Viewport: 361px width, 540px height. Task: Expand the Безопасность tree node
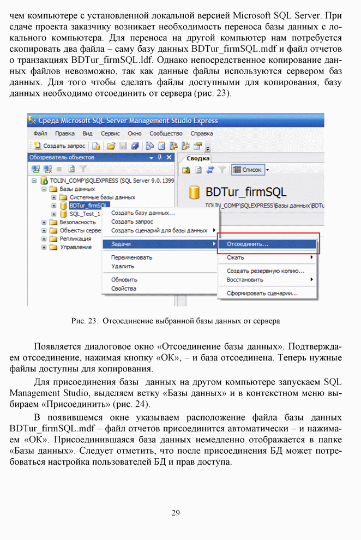click(44, 223)
